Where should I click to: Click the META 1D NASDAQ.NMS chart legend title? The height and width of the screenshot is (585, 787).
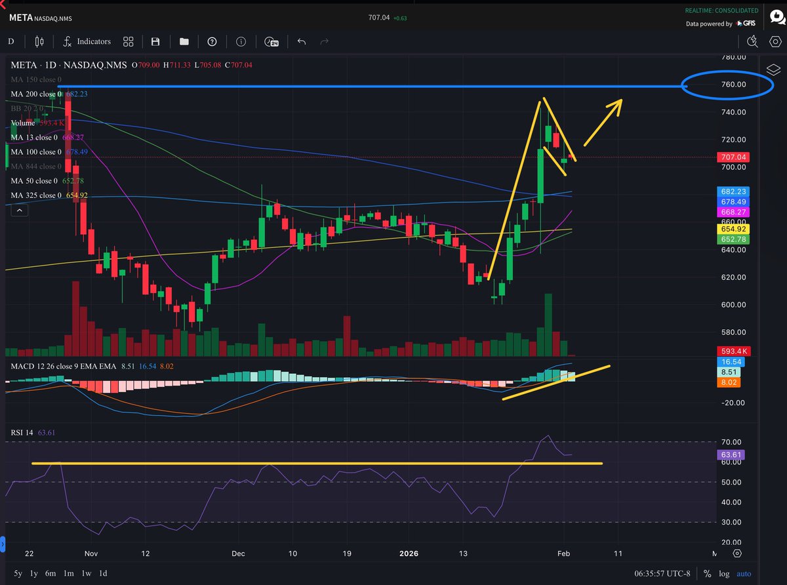click(x=69, y=65)
